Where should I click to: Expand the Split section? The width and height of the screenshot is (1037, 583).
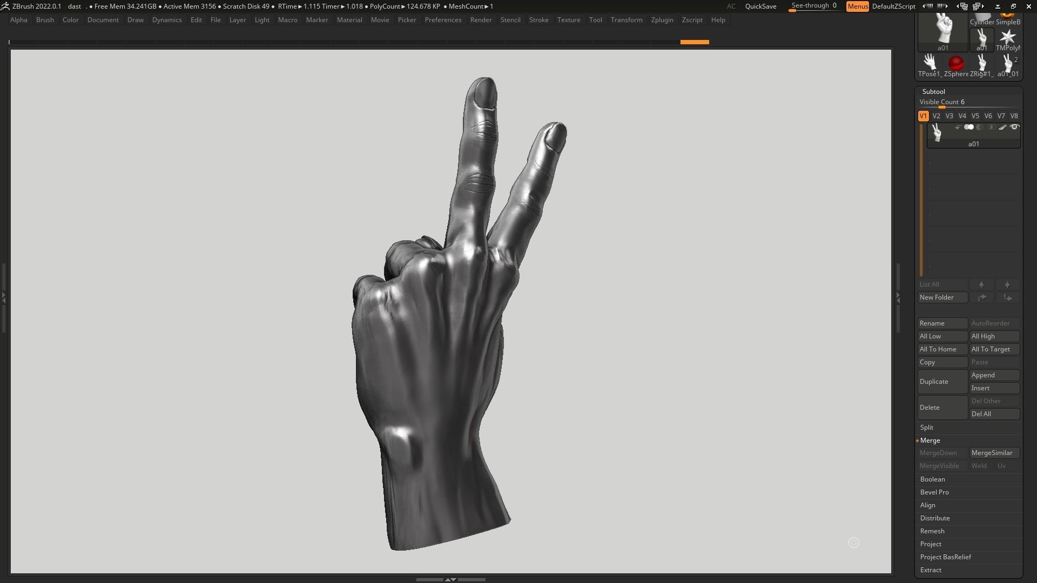[x=927, y=428]
